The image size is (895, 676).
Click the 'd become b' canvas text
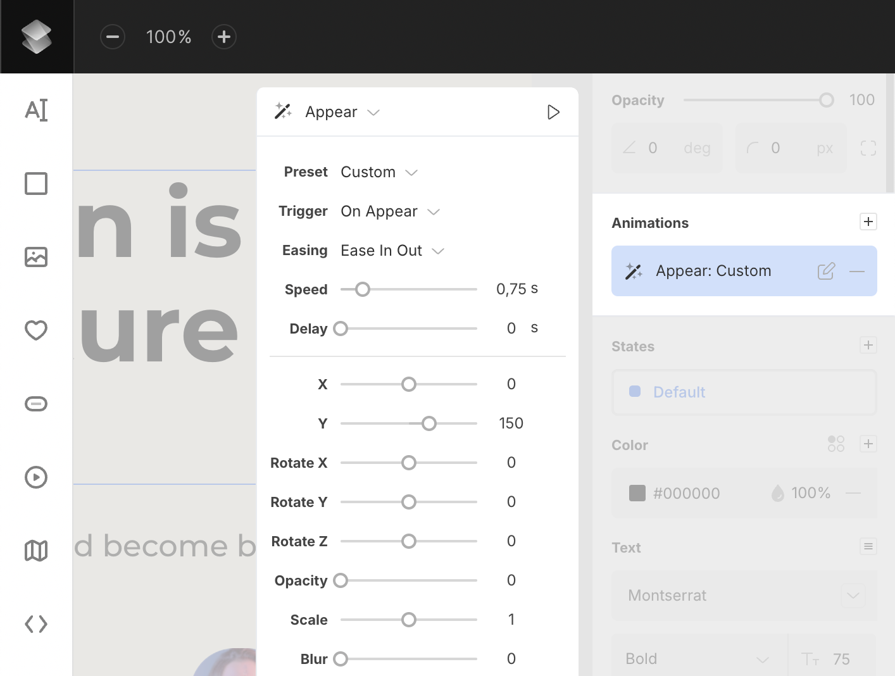(x=165, y=546)
